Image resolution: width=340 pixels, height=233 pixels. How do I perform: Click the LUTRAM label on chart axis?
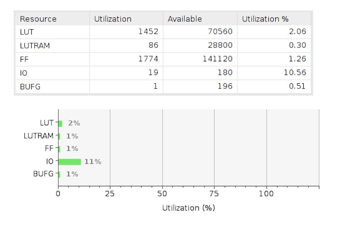coord(39,136)
